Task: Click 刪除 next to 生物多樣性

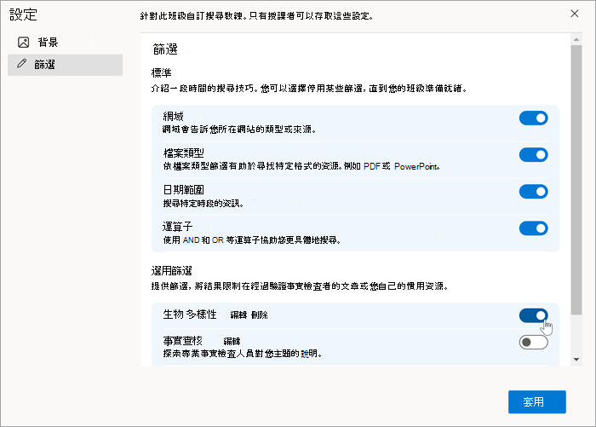Action: coord(260,314)
